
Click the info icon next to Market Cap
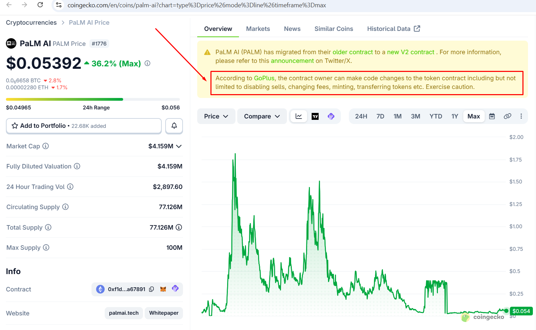[46, 146]
